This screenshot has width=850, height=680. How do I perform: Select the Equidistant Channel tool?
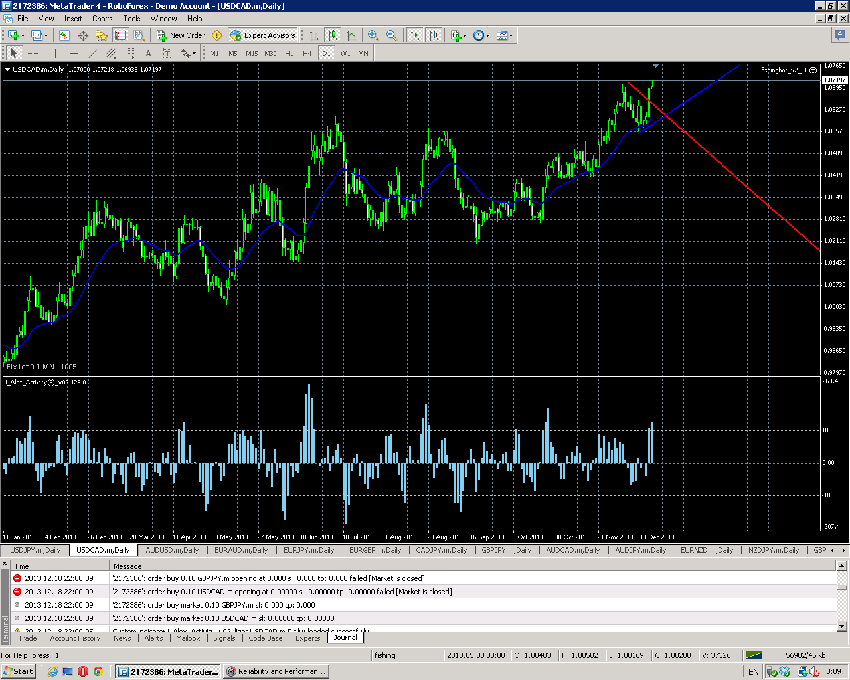pyautogui.click(x=111, y=53)
